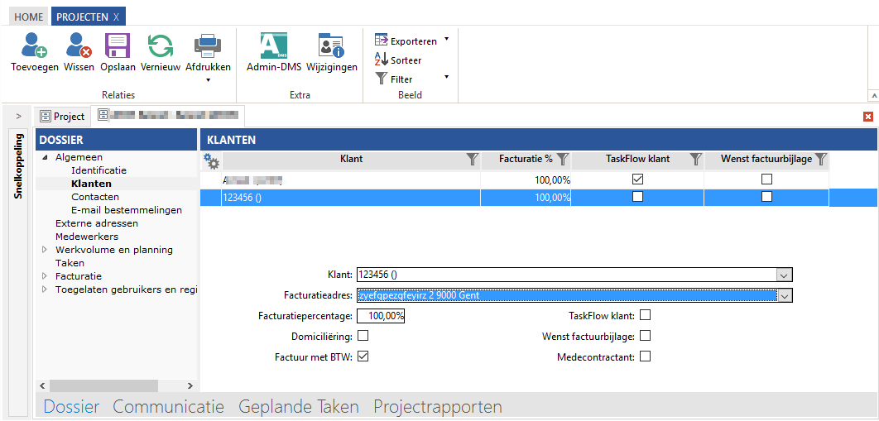Click the Sorteer button
The image size is (879, 421).
pos(398,60)
